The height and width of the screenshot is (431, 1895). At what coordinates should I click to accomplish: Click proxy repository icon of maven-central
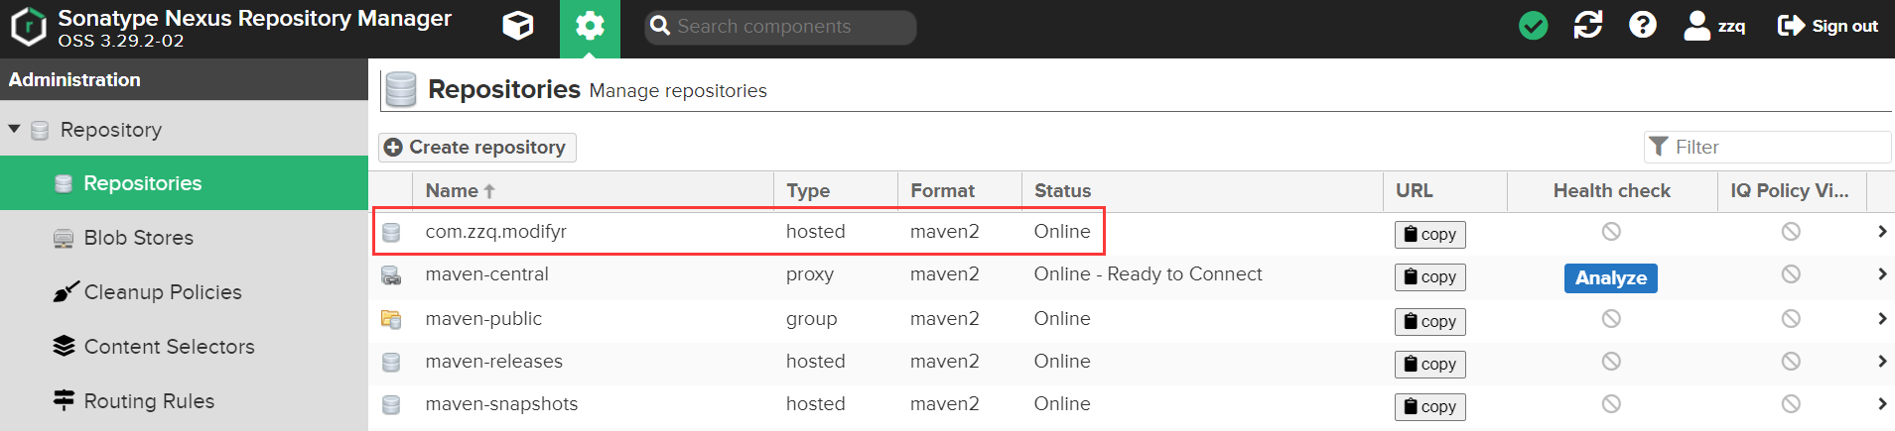[x=391, y=275]
